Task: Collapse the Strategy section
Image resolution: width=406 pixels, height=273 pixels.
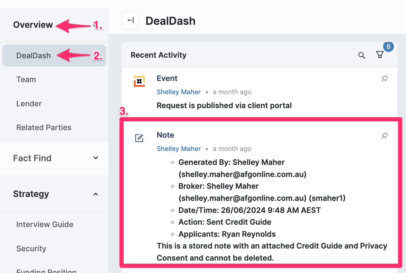Action: coord(96,194)
